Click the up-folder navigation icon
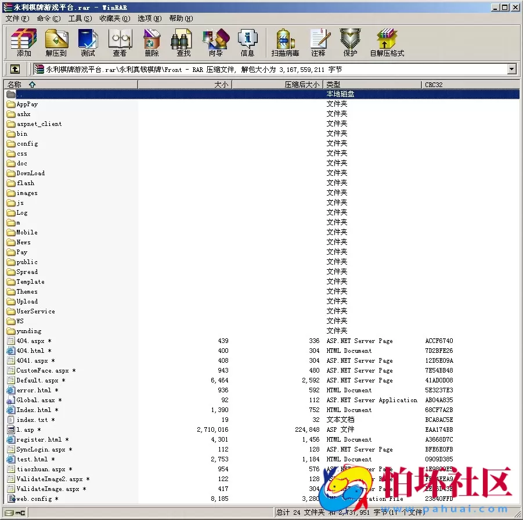Image resolution: width=523 pixels, height=520 pixels. (14, 68)
